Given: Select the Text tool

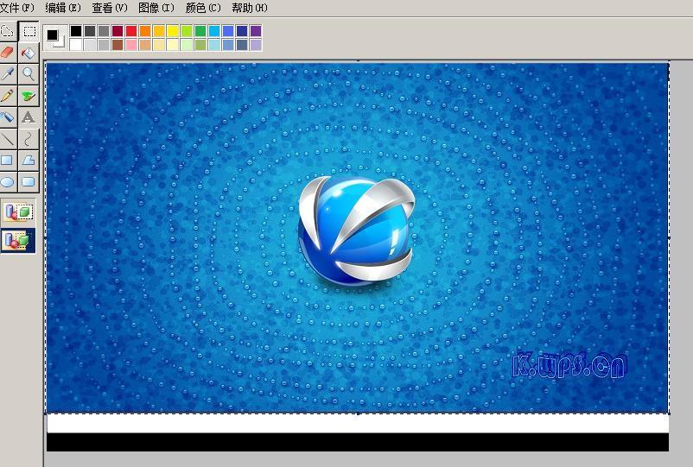Looking at the screenshot, I should pyautogui.click(x=29, y=117).
